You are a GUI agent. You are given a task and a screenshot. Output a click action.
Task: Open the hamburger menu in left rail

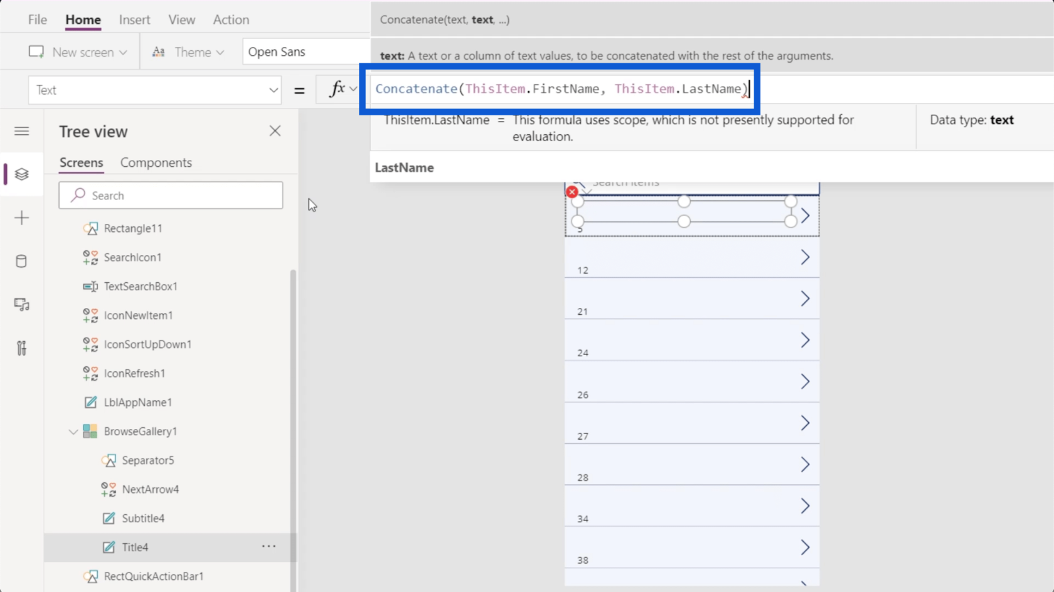coord(21,131)
